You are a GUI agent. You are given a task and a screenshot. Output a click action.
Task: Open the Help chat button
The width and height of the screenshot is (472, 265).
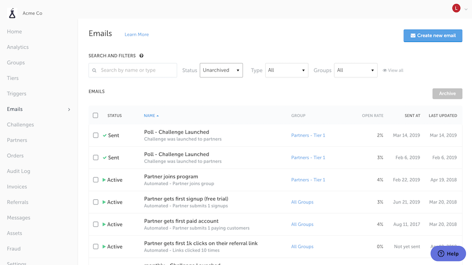tap(448, 253)
